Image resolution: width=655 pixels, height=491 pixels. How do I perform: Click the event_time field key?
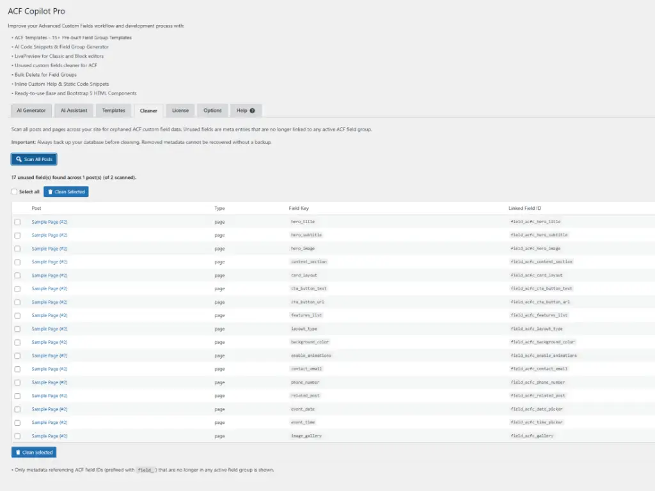point(303,422)
